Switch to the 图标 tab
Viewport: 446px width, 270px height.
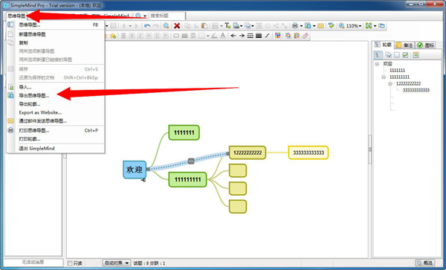pos(425,45)
